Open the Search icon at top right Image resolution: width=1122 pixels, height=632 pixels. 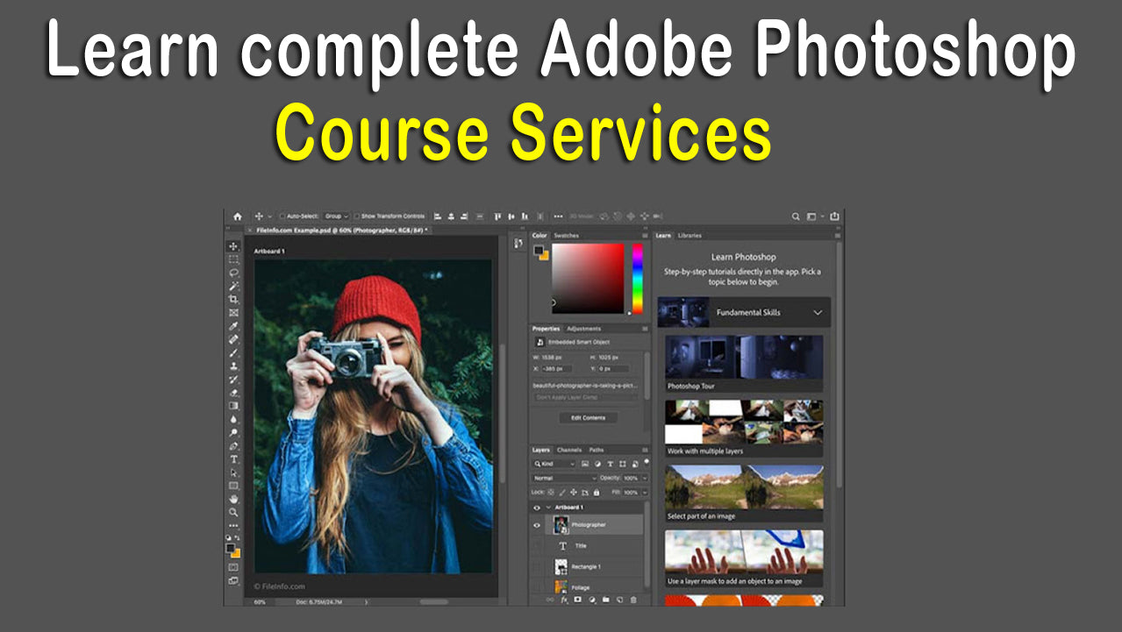[x=796, y=217]
